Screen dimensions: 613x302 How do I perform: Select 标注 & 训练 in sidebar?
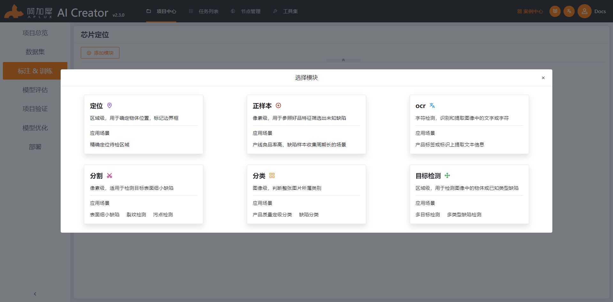[x=35, y=71]
